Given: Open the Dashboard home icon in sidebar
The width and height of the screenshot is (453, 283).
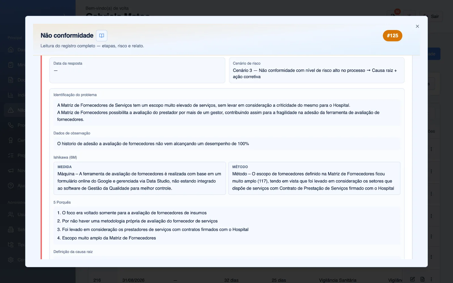Looking at the screenshot, I should [11, 50].
